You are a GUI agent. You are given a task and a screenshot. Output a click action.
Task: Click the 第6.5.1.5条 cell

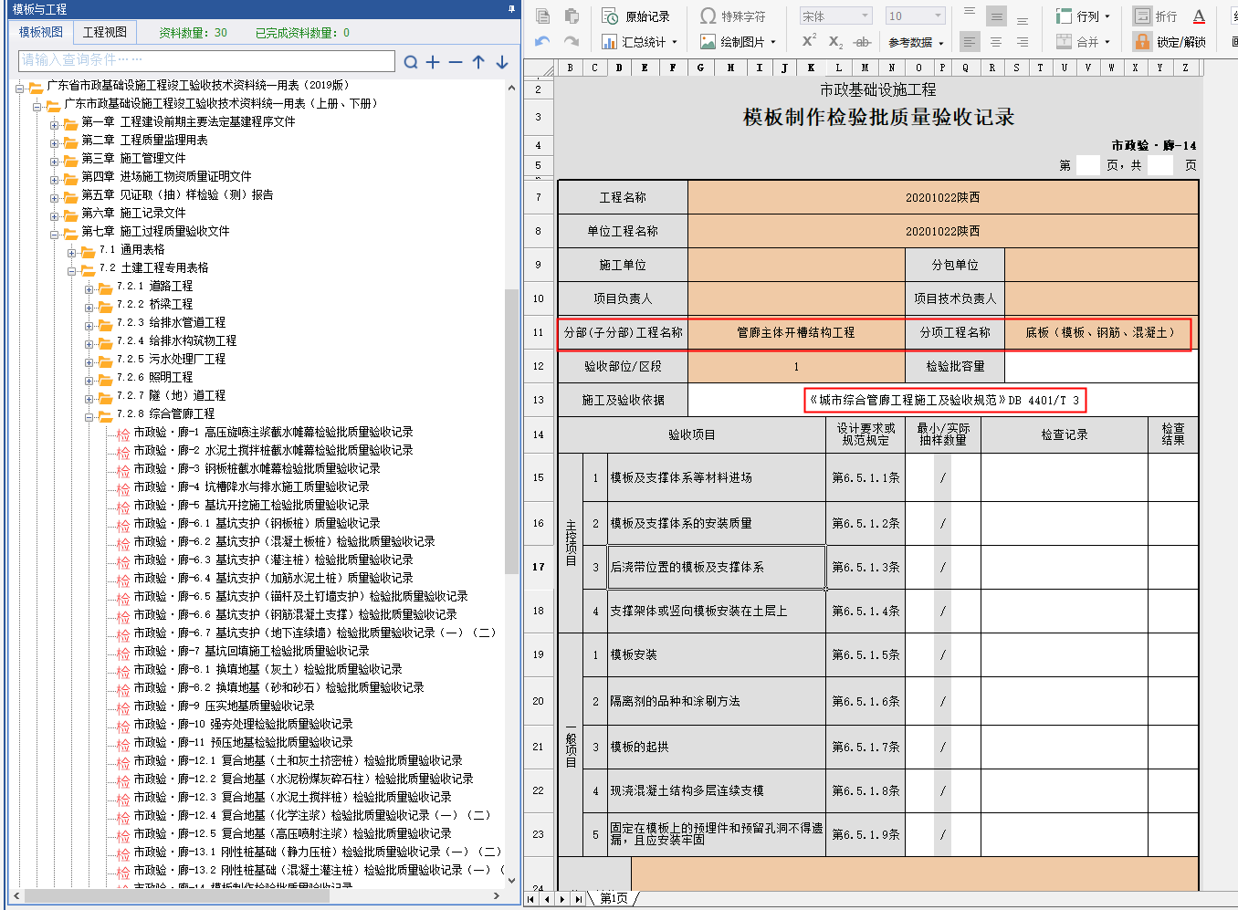click(866, 654)
